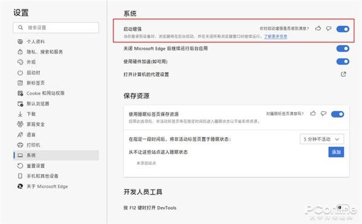Click the printer icon in sidebar
The height and width of the screenshot is (224, 362).
(20, 145)
